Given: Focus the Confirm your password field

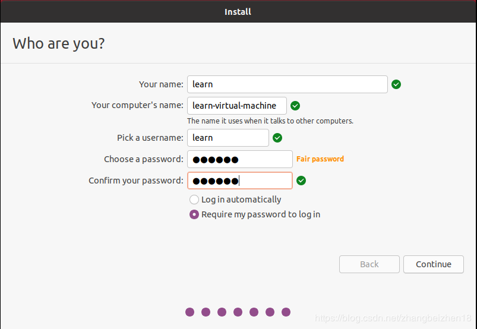Looking at the screenshot, I should [x=239, y=181].
